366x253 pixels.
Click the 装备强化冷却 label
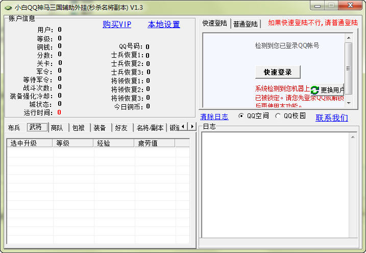(31, 96)
